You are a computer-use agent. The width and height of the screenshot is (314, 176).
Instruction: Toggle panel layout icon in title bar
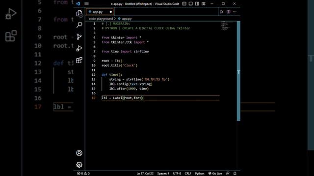[191, 3]
